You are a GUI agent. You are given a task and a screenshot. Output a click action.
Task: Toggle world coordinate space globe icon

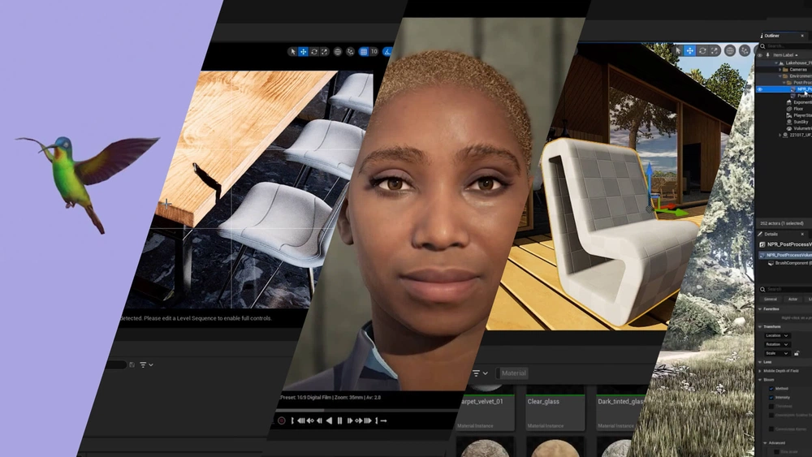click(338, 51)
